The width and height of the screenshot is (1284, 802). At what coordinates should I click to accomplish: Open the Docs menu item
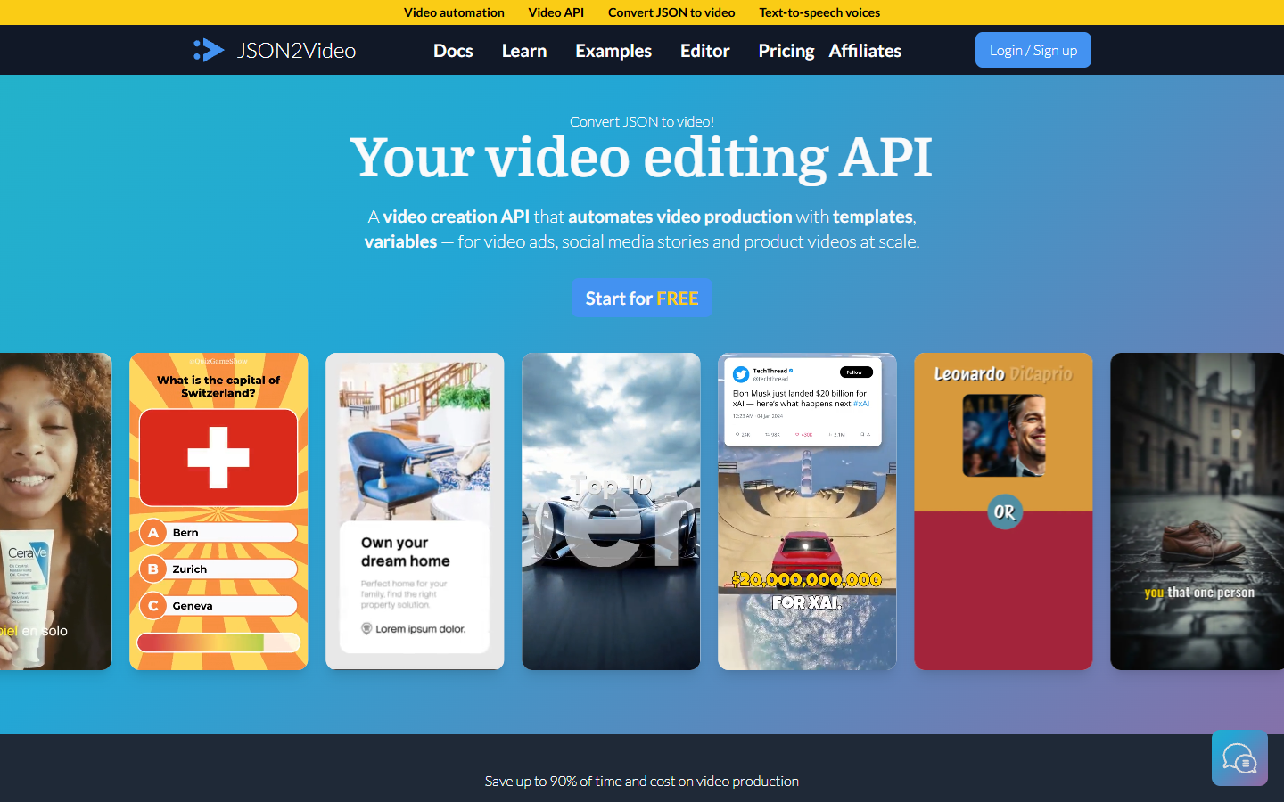453,51
